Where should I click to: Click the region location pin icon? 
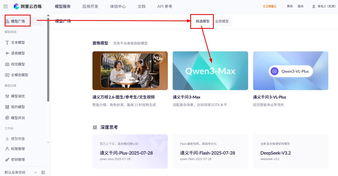(x=314, y=7)
